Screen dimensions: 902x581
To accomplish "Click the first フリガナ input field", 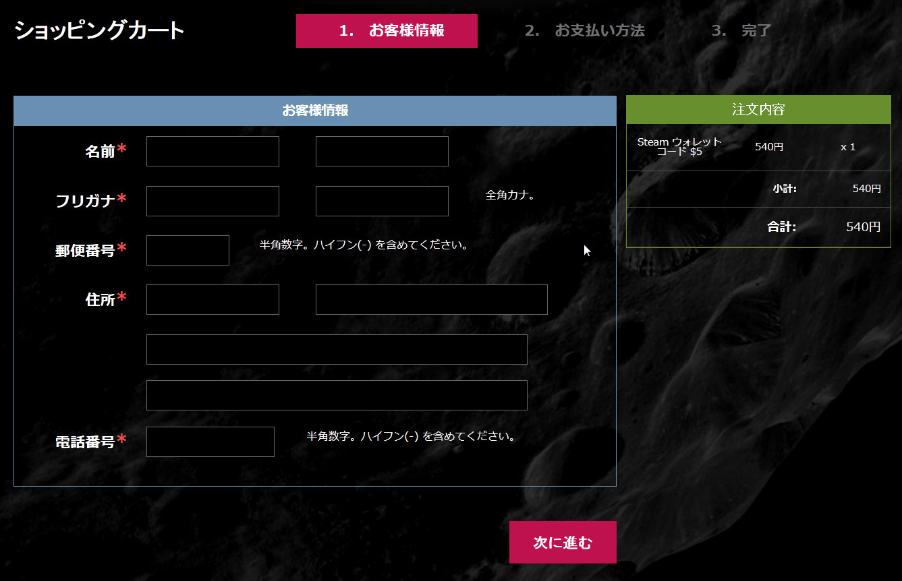I will tap(213, 201).
